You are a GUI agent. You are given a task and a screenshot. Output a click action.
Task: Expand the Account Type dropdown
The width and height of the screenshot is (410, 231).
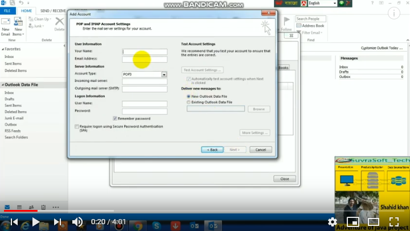164,74
